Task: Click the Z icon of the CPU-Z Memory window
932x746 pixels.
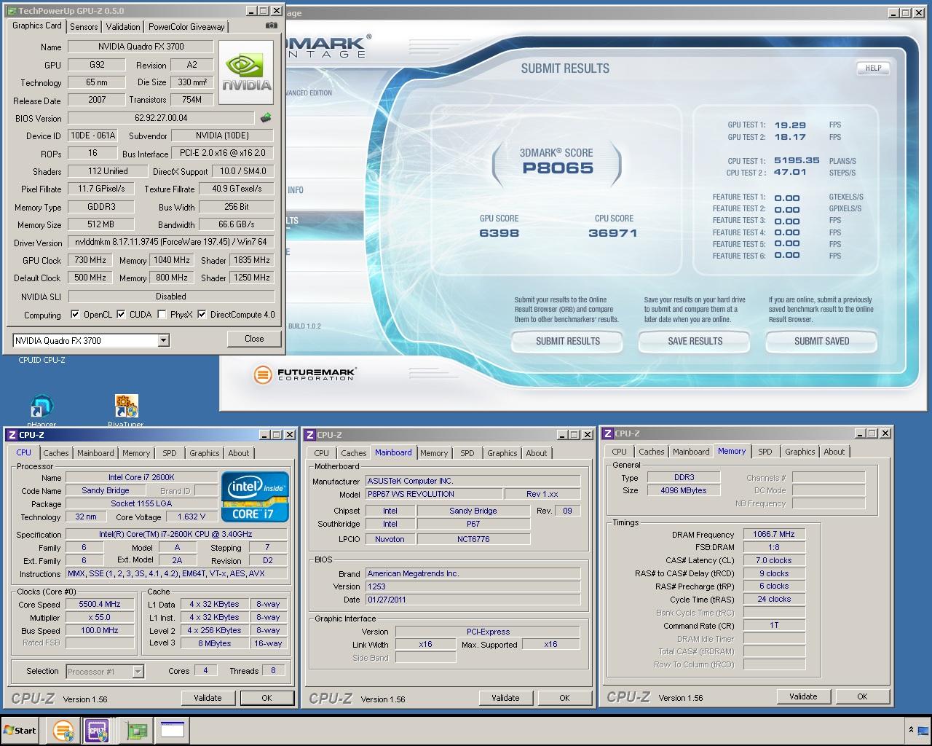Action: click(x=608, y=433)
